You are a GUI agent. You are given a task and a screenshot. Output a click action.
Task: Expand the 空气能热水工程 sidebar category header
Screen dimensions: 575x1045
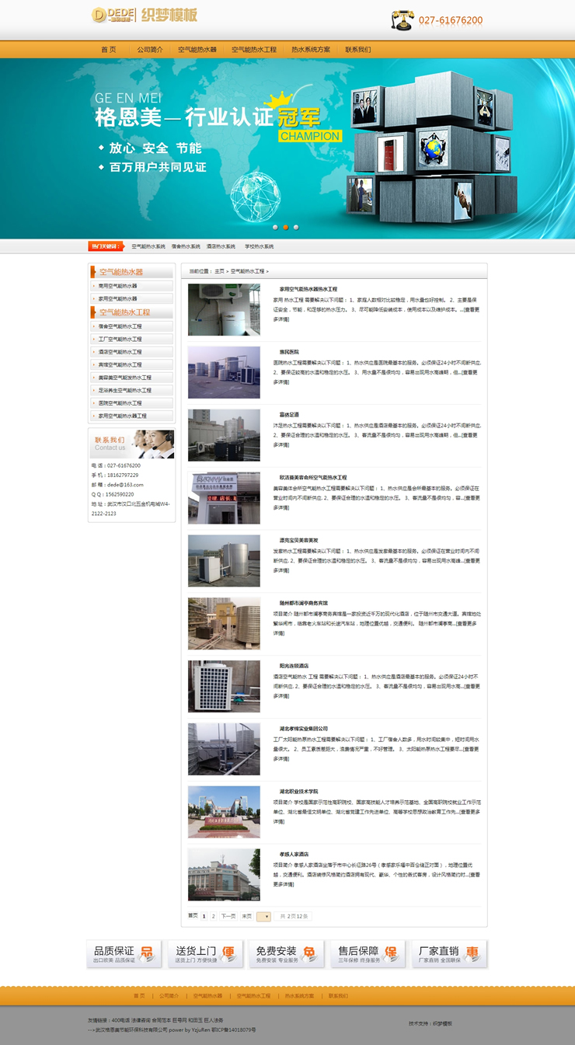pyautogui.click(x=131, y=312)
